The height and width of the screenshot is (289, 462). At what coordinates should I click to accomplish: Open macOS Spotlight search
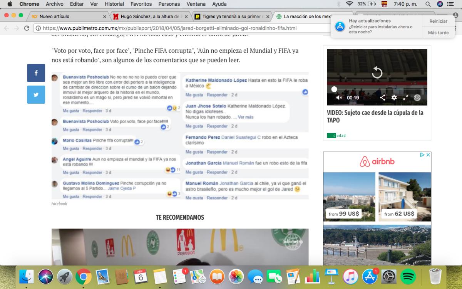click(428, 4)
